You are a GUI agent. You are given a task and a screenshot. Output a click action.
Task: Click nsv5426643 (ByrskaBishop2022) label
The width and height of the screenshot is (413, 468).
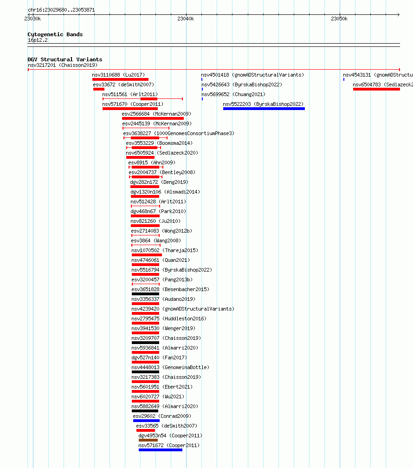pos(242,85)
